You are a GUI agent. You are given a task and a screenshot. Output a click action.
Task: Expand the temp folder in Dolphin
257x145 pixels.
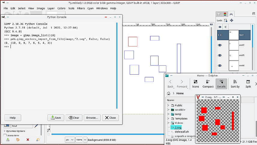click(x=168, y=114)
